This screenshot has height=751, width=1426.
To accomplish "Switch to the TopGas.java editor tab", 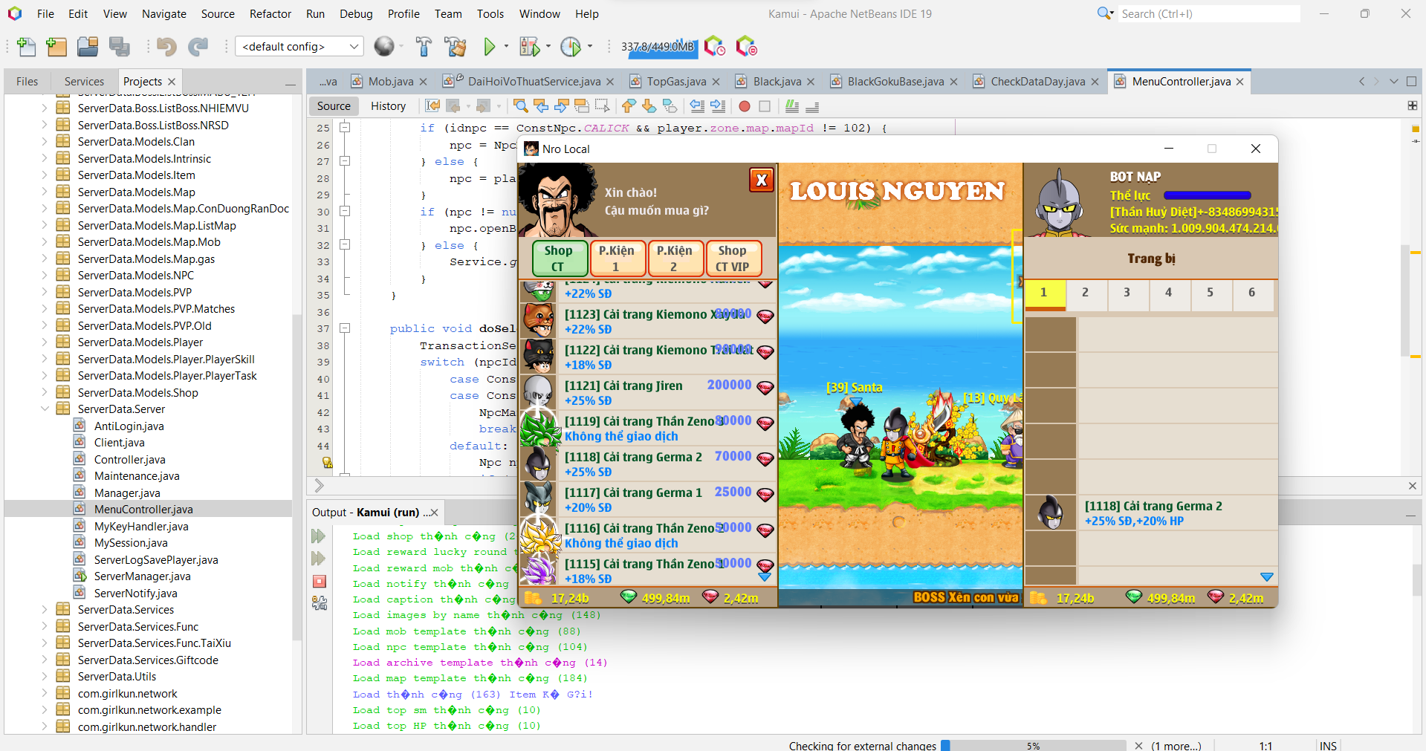I will pyautogui.click(x=675, y=82).
